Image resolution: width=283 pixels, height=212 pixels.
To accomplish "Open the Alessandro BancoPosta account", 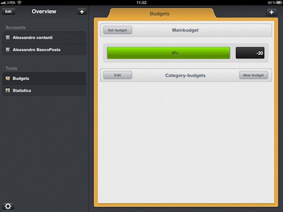I will [44, 50].
